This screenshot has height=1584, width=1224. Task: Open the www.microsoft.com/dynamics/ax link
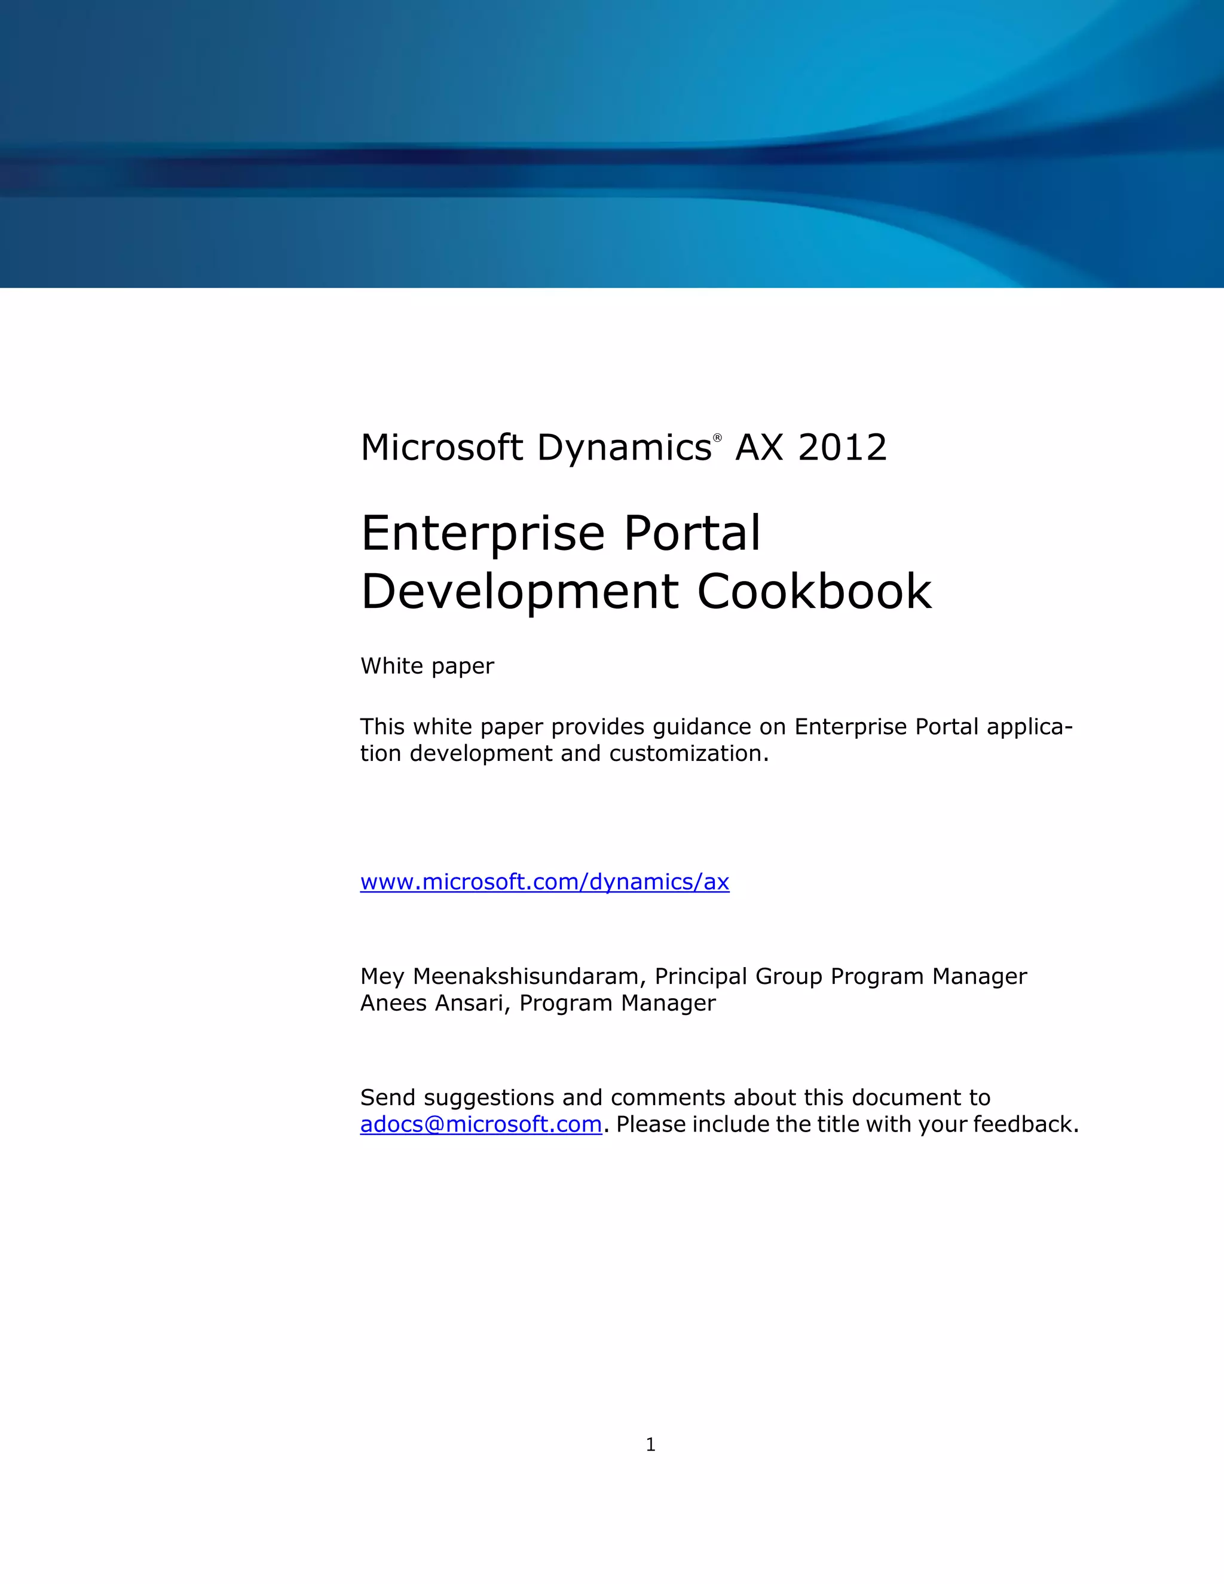[x=544, y=882]
